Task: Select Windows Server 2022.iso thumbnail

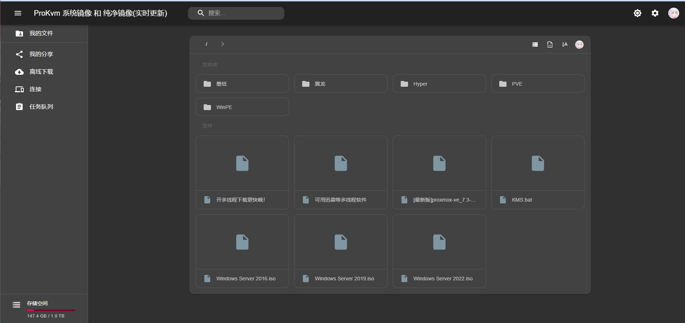Action: (439, 242)
